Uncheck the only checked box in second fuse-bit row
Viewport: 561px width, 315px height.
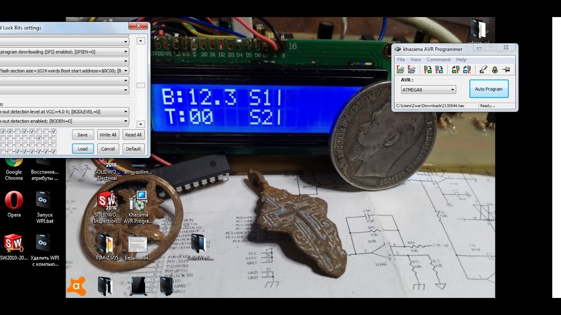click(39, 138)
